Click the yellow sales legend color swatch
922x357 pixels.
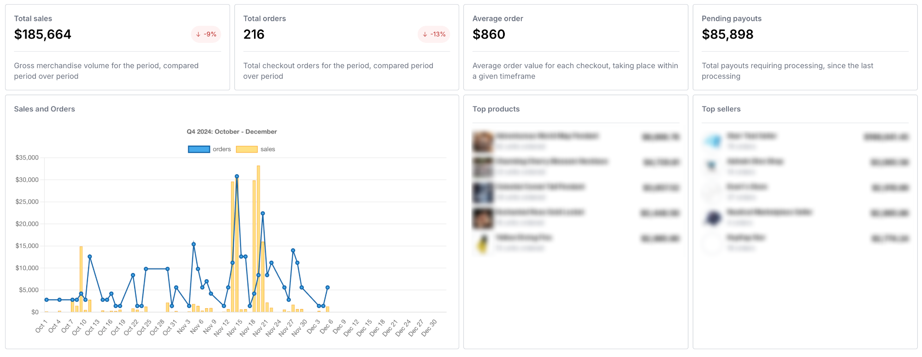click(x=247, y=149)
